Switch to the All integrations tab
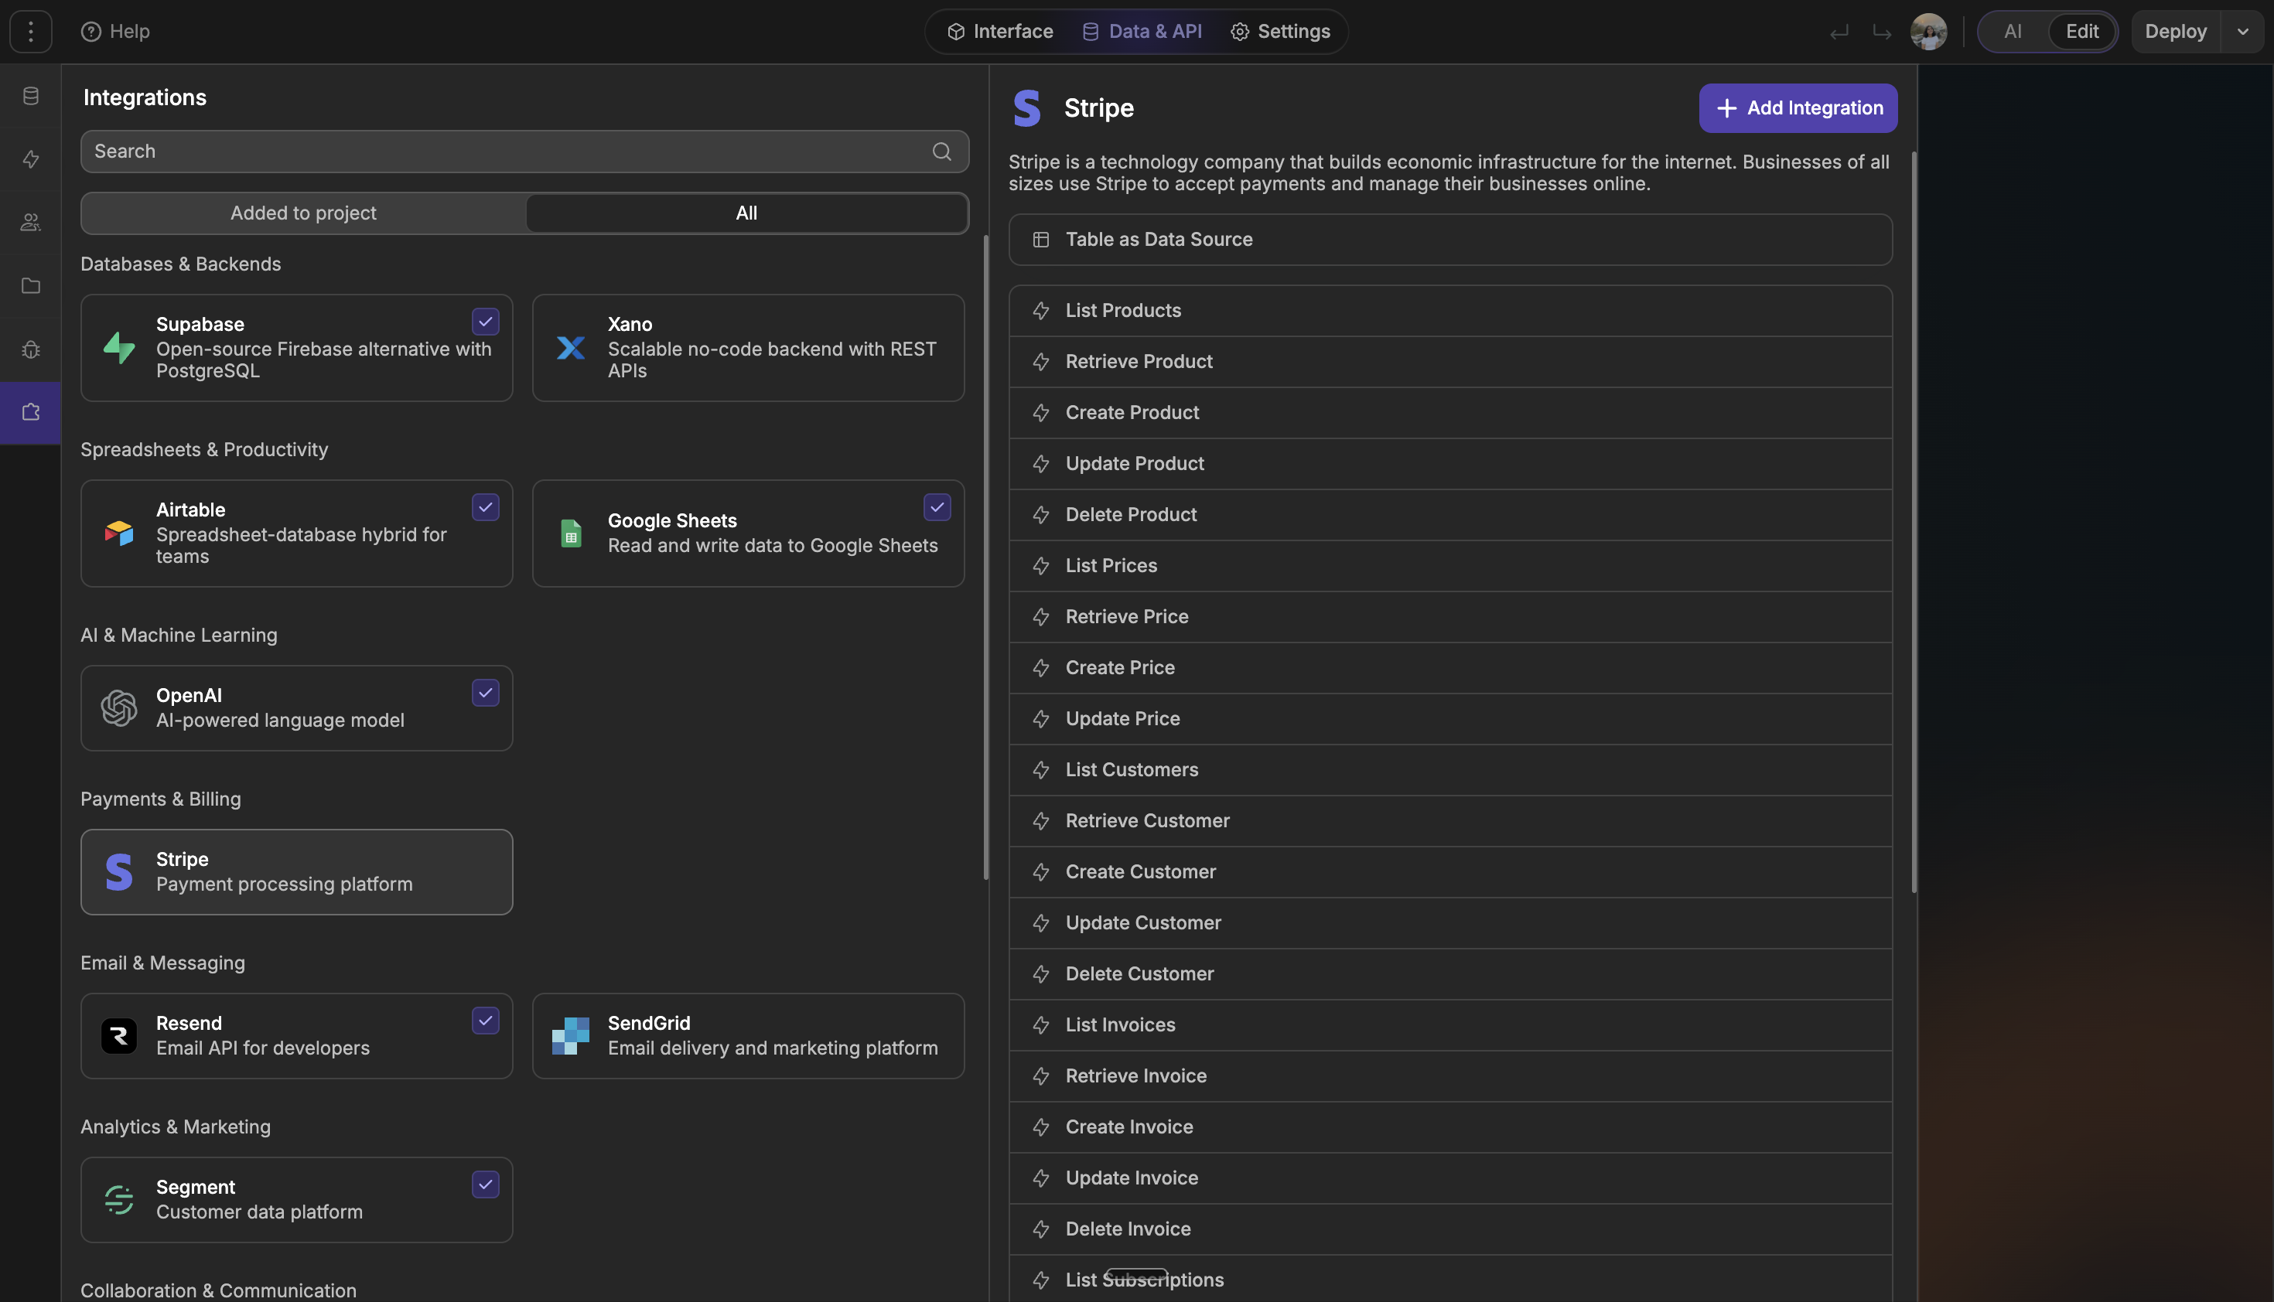Image resolution: width=2274 pixels, height=1302 pixels. [746, 213]
